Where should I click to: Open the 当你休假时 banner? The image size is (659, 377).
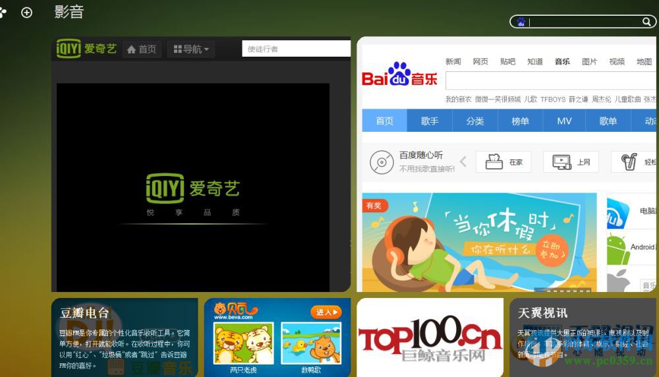point(479,243)
